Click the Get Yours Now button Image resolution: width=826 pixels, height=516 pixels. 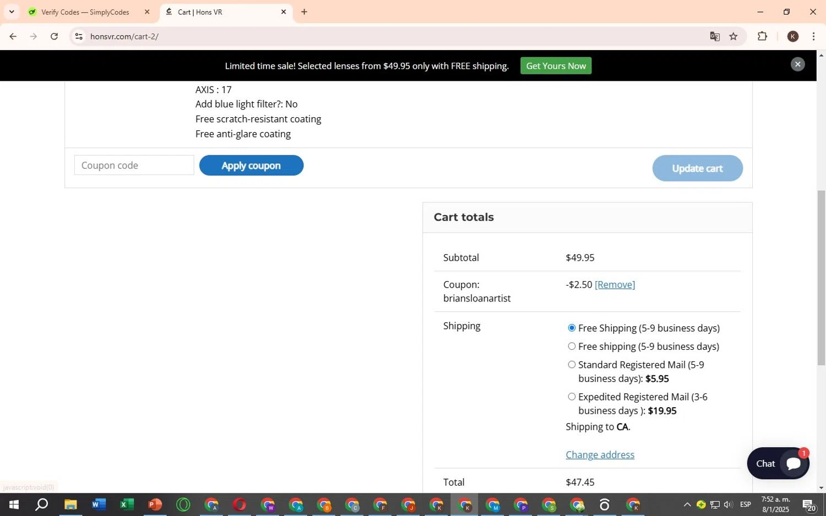pyautogui.click(x=556, y=65)
